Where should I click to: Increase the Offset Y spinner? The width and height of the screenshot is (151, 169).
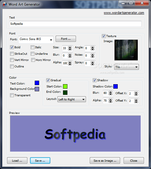tap(136, 100)
